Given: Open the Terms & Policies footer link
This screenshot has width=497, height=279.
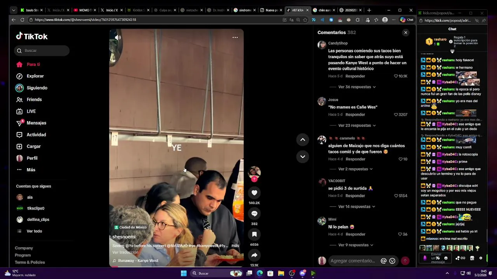Looking at the screenshot, I should point(30,262).
